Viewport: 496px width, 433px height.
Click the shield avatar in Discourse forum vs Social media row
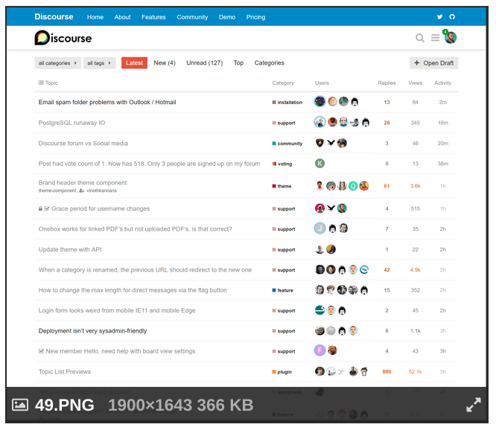click(319, 143)
